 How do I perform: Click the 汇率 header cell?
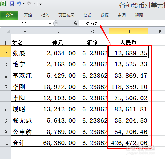[x=93, y=40]
